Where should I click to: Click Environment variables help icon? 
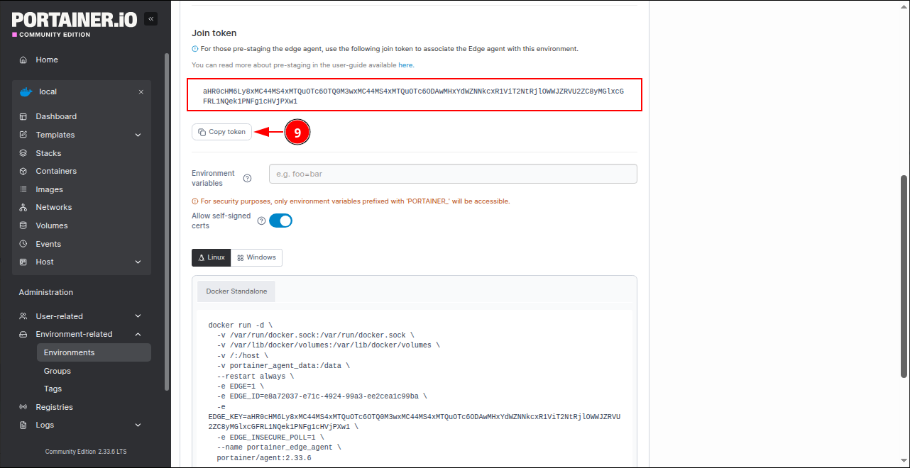tap(247, 179)
